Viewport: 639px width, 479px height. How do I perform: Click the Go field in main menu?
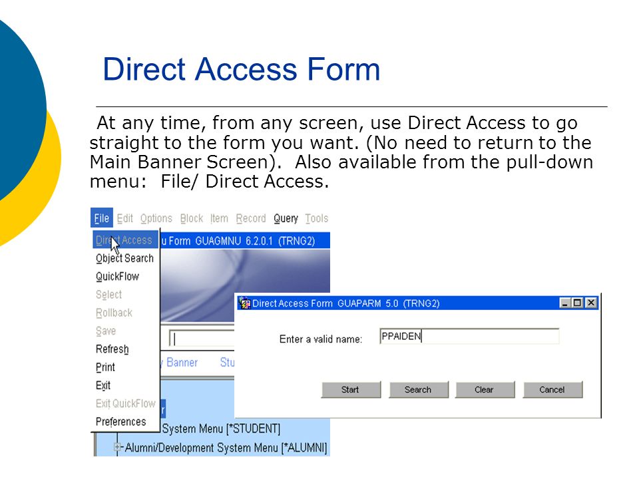point(202,339)
